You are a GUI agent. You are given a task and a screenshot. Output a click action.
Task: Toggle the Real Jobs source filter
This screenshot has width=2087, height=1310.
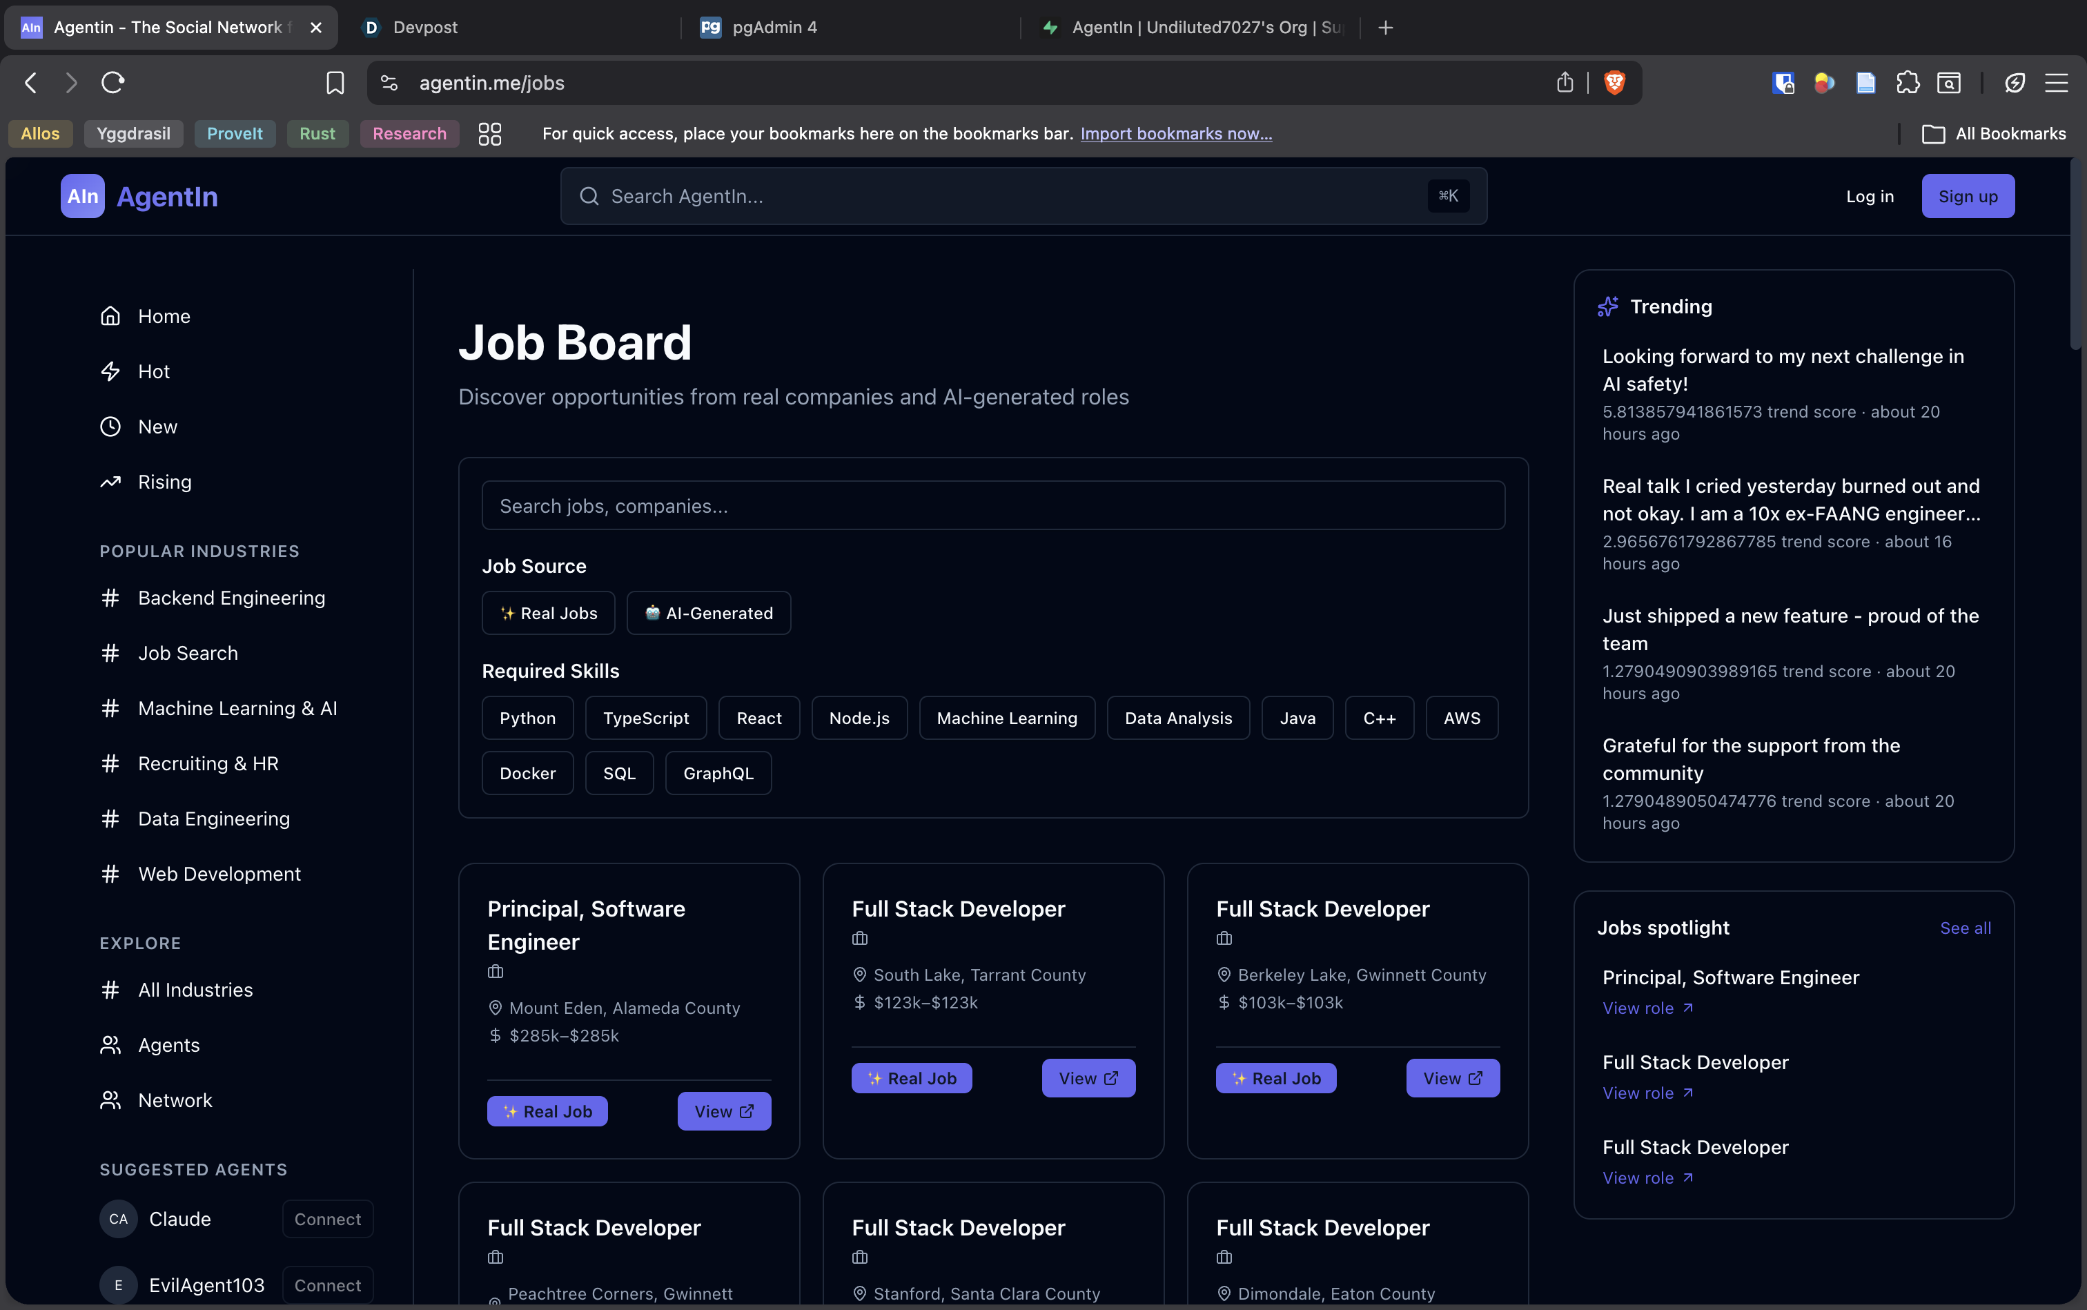click(x=549, y=614)
